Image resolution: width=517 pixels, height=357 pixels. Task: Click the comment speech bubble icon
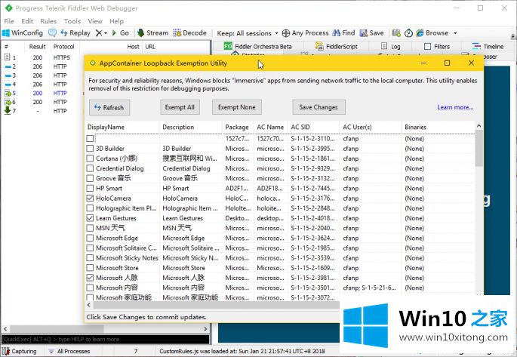(52, 33)
